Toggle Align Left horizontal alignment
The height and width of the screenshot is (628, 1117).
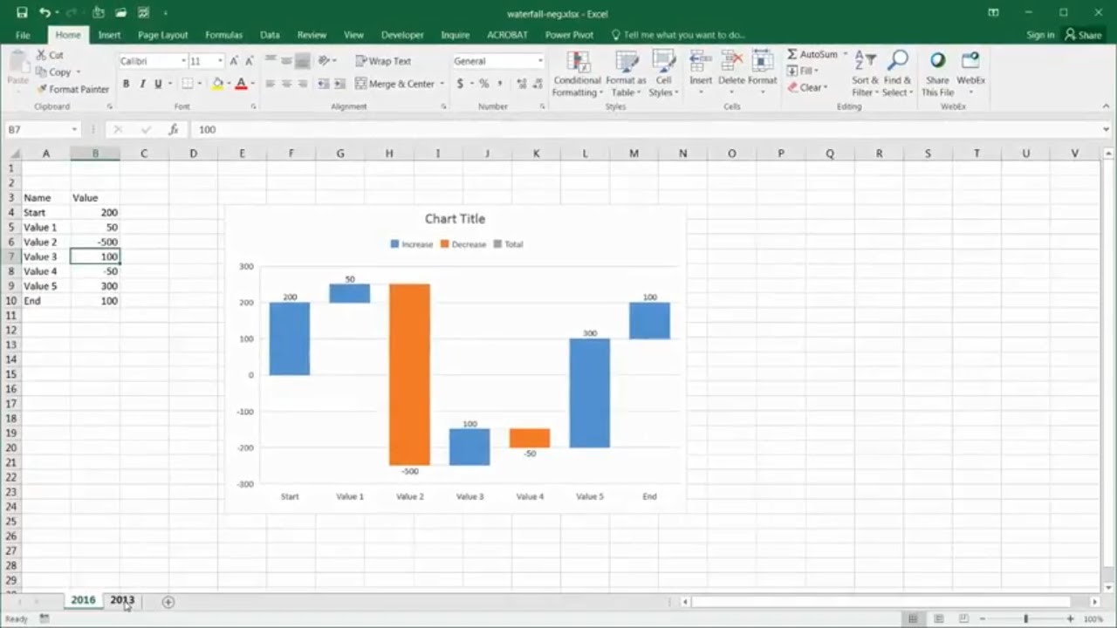click(271, 84)
